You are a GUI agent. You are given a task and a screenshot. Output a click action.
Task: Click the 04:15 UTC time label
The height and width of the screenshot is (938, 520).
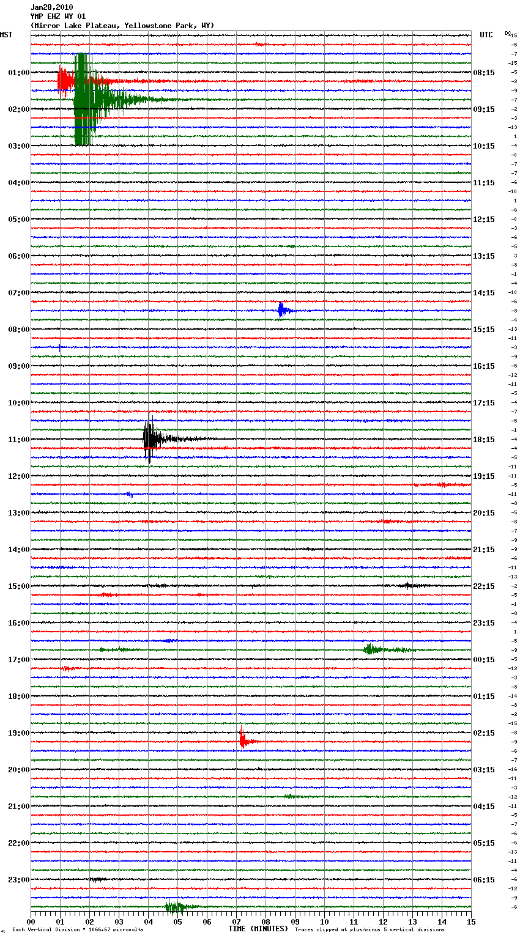(x=484, y=807)
